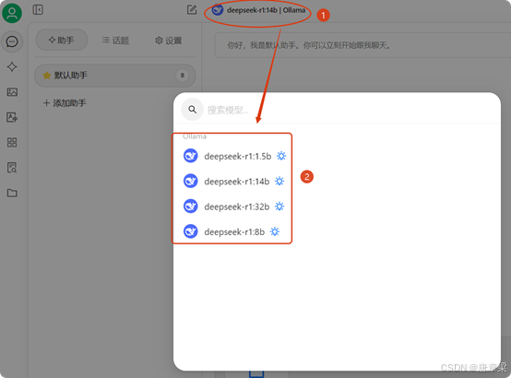Select the 默认助手 assistant

[114, 76]
